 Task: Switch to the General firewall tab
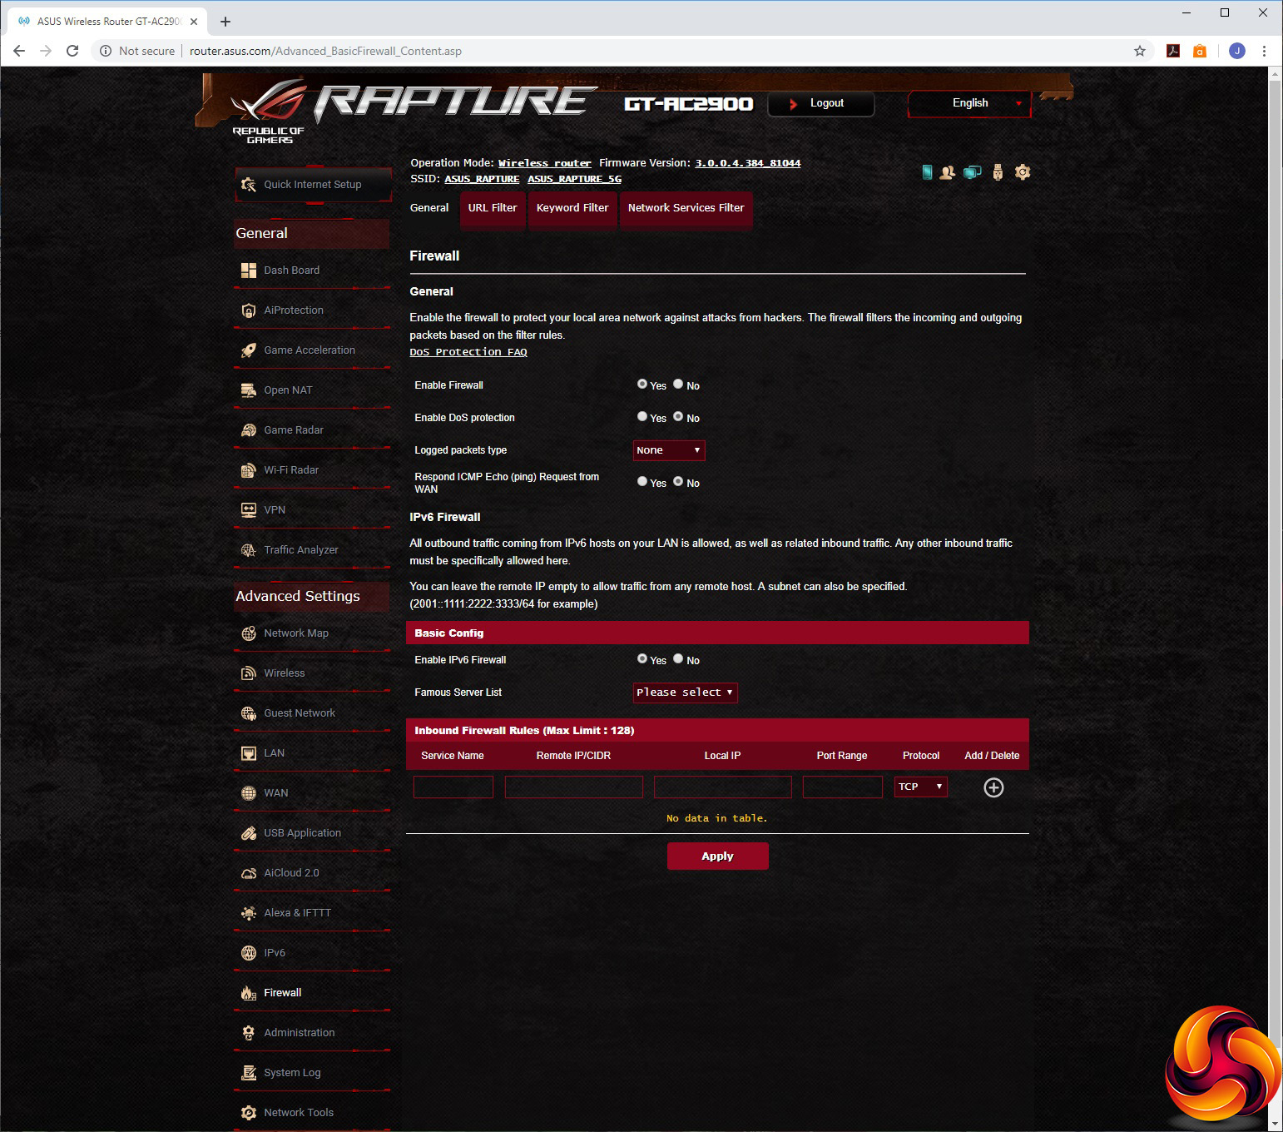pyautogui.click(x=429, y=208)
